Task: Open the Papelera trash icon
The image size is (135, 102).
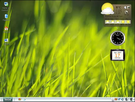Action: click(x=6, y=16)
